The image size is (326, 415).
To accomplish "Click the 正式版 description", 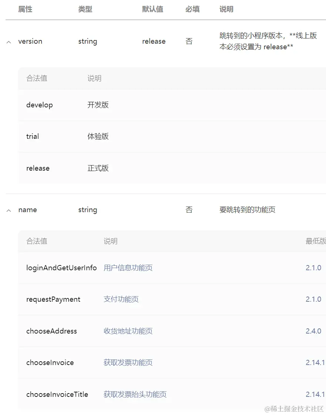I will [98, 168].
